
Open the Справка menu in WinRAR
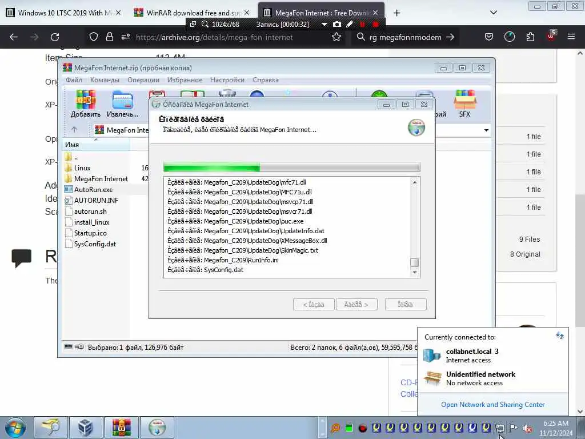tap(266, 80)
